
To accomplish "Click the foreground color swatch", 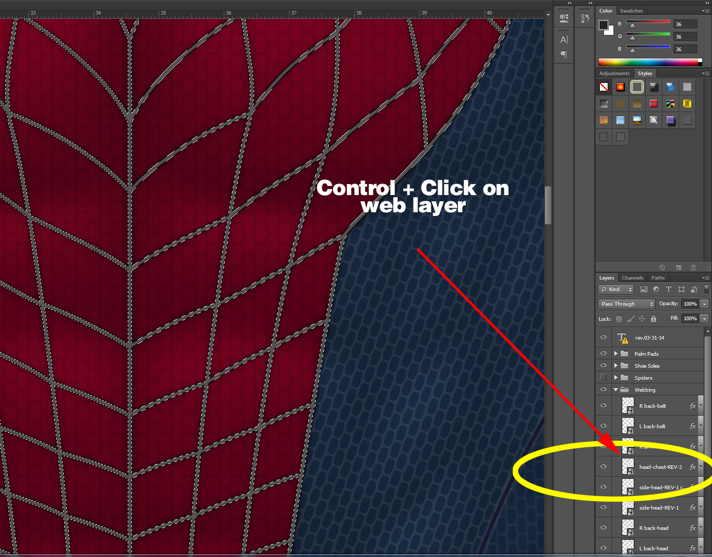I will pyautogui.click(x=604, y=25).
